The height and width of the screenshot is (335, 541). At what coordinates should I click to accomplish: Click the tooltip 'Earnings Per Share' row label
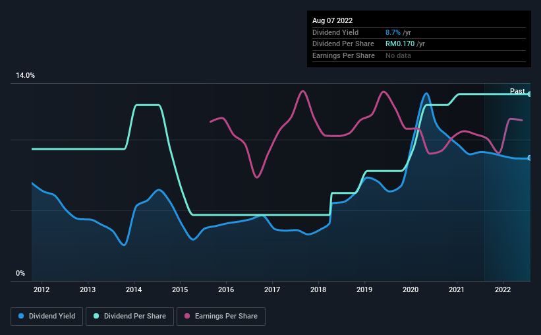coord(343,55)
